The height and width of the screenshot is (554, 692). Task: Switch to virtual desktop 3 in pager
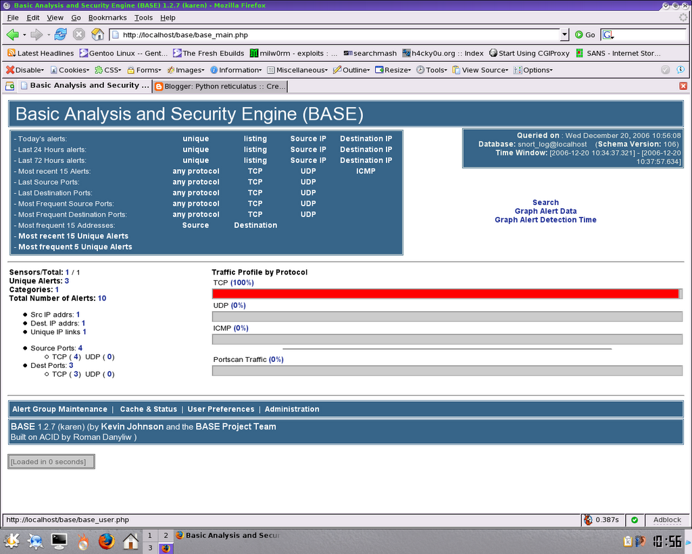[149, 548]
